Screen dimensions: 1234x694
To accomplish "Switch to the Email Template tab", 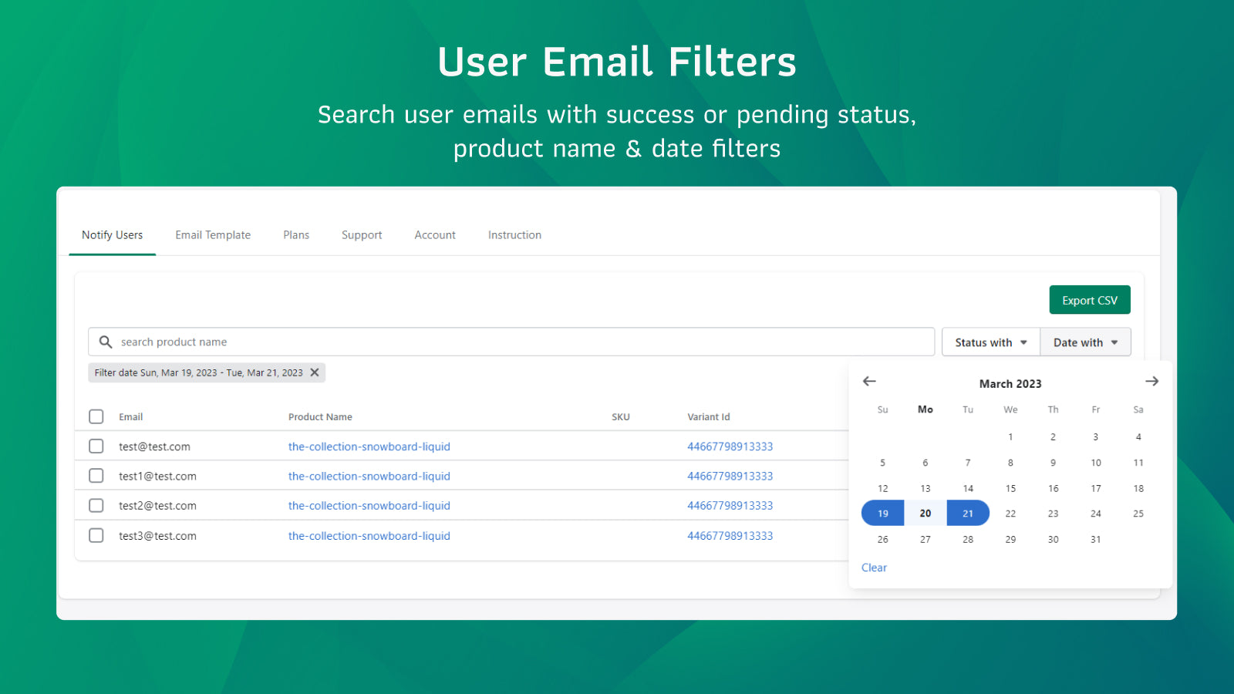I will (x=213, y=235).
